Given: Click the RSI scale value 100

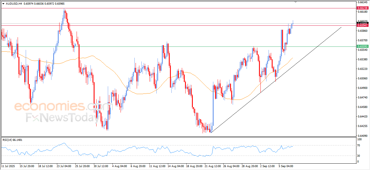Looking at the screenshot, I should click(x=360, y=139).
